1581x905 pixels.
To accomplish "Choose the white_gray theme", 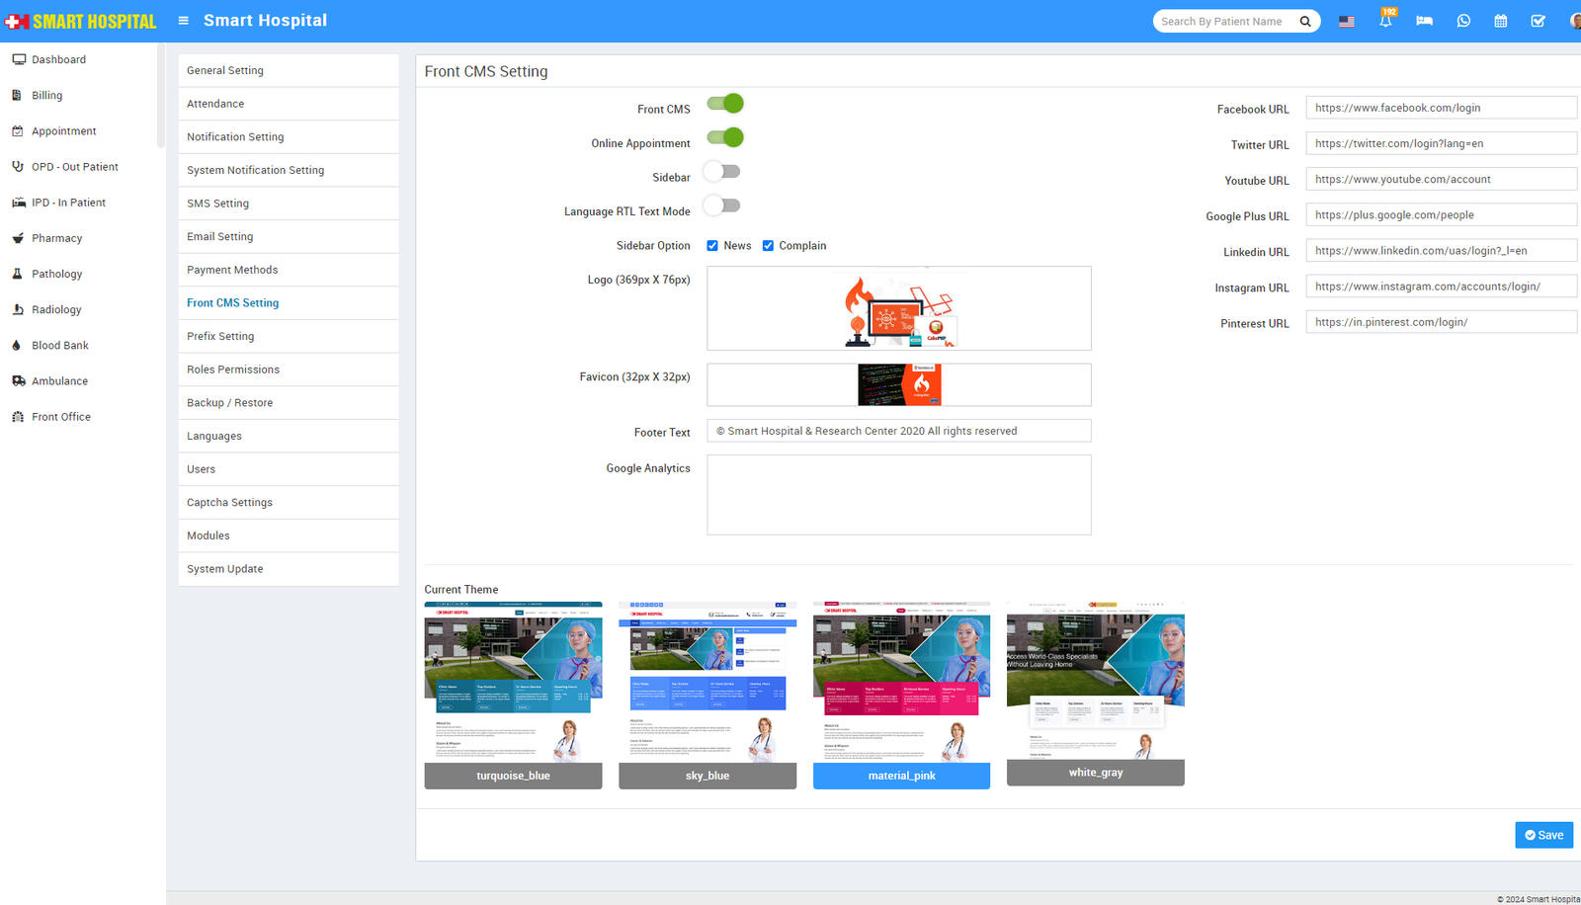I will tap(1095, 693).
